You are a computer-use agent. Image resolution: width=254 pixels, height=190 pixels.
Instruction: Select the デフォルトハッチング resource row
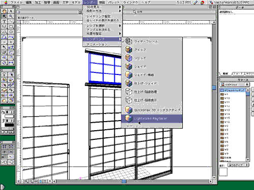click(233, 90)
